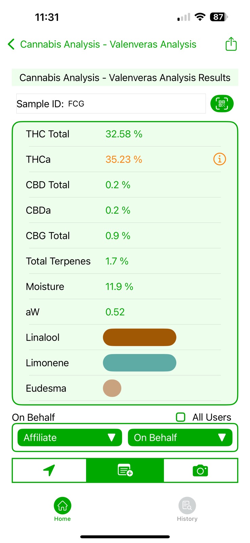Select the Limonene teal color bar
This screenshot has width=250, height=543.
140,363
